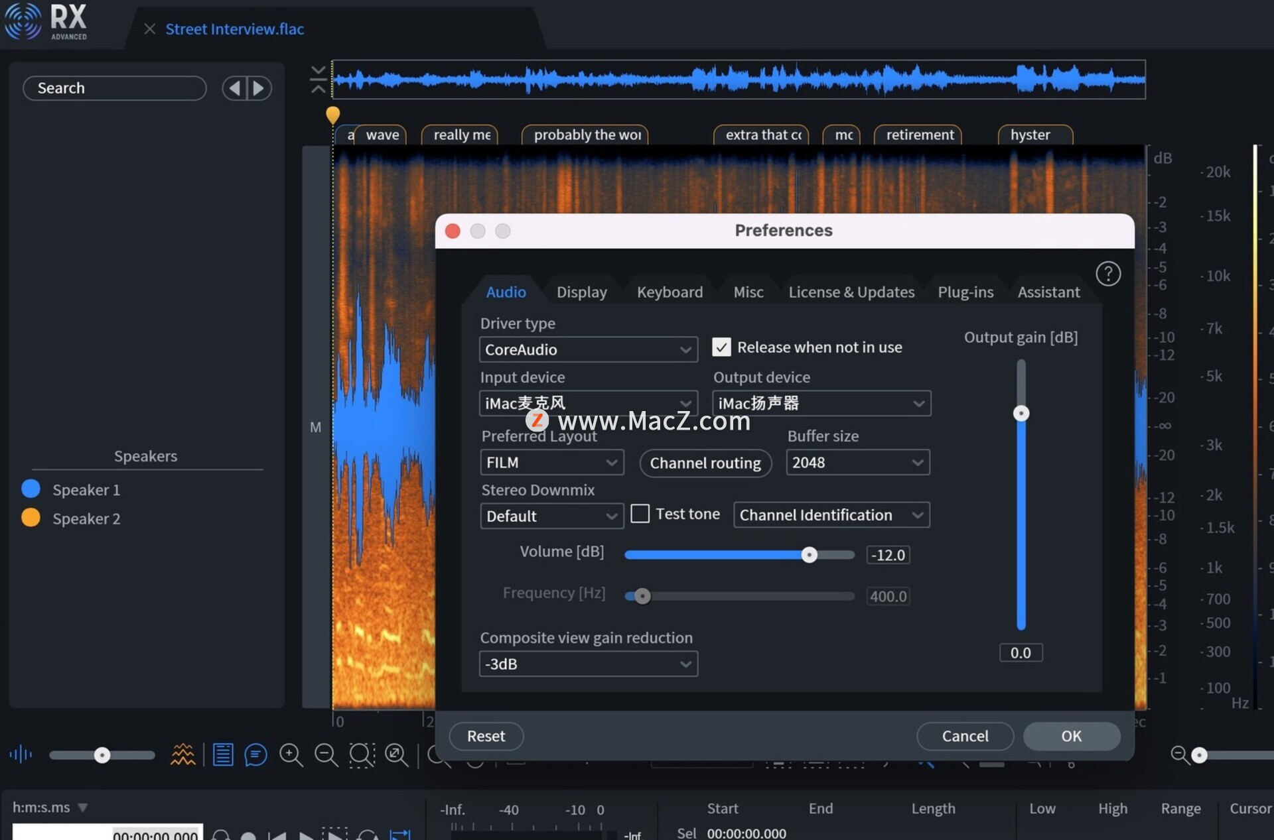This screenshot has height=840, width=1274.
Task: Click the speech bubble dialogue icon
Action: point(255,754)
